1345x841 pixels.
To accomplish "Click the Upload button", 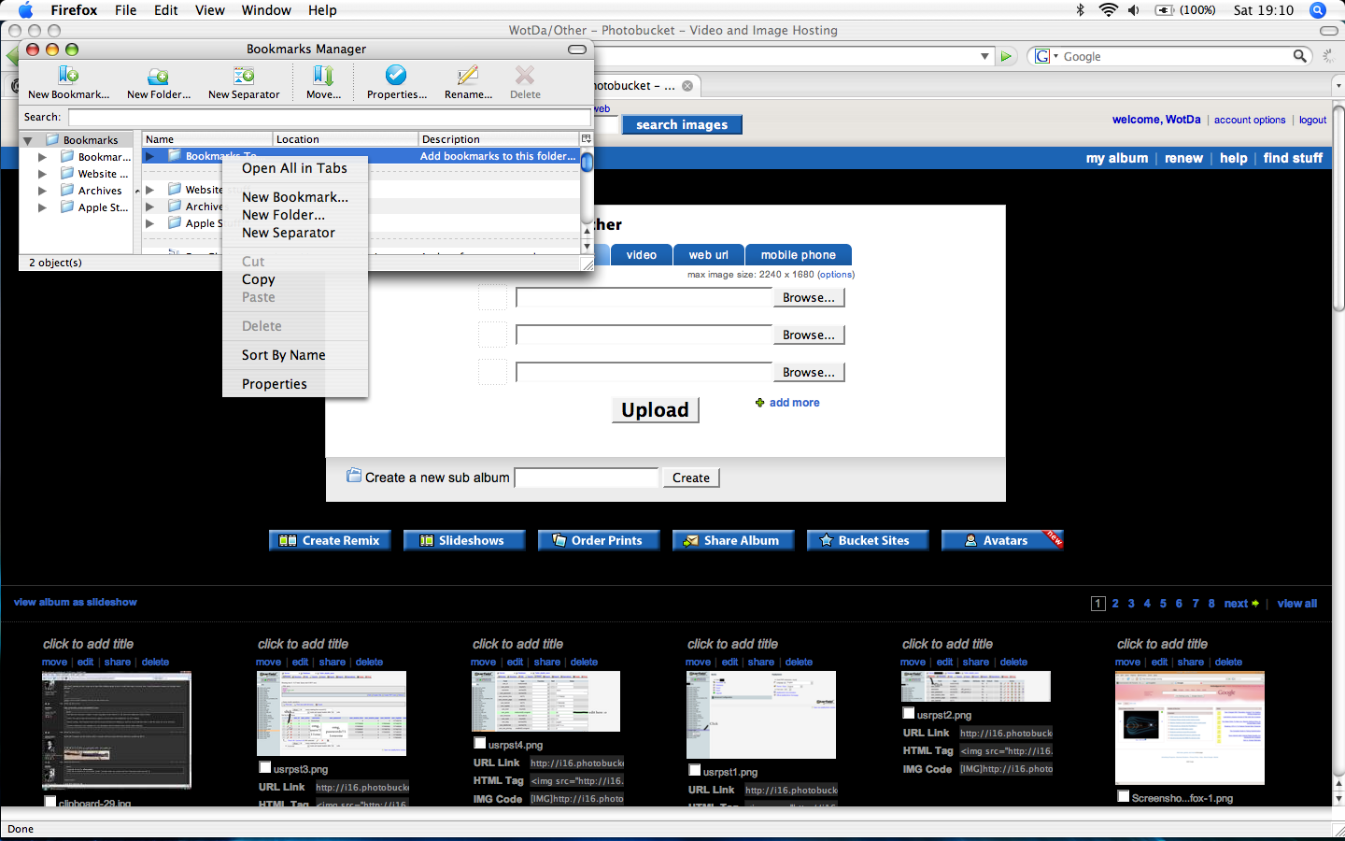I will pos(655,410).
